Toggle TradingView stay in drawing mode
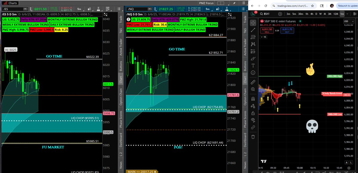Image resolution: width=358 pixels, height=173 pixels. click(x=253, y=106)
